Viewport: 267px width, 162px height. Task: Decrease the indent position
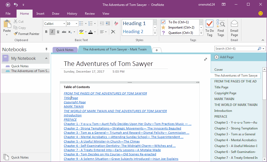(102, 23)
